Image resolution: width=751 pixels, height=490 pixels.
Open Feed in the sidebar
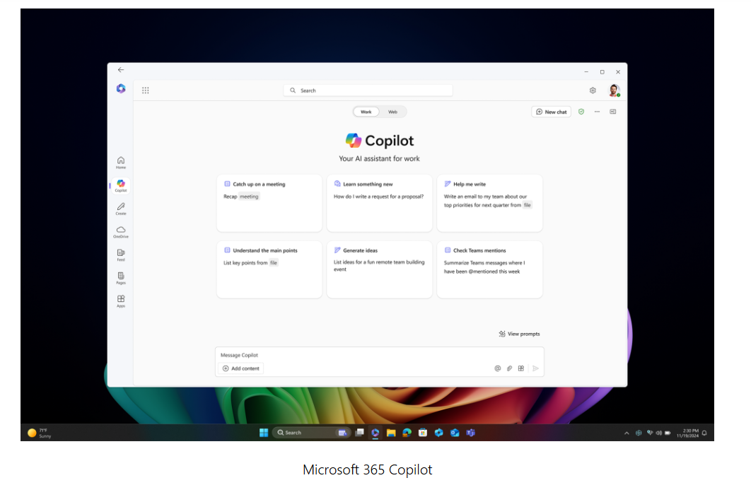pos(121,255)
